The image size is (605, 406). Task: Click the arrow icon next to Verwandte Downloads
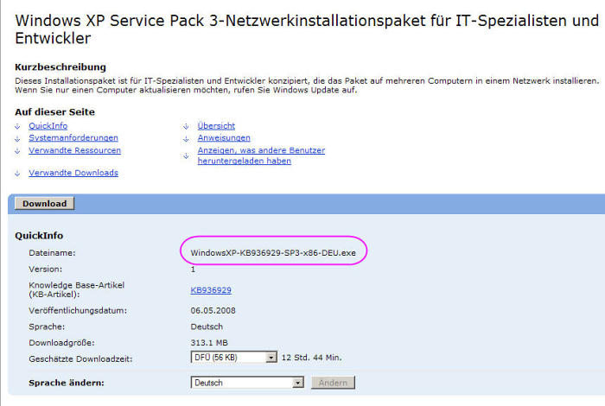point(17,174)
